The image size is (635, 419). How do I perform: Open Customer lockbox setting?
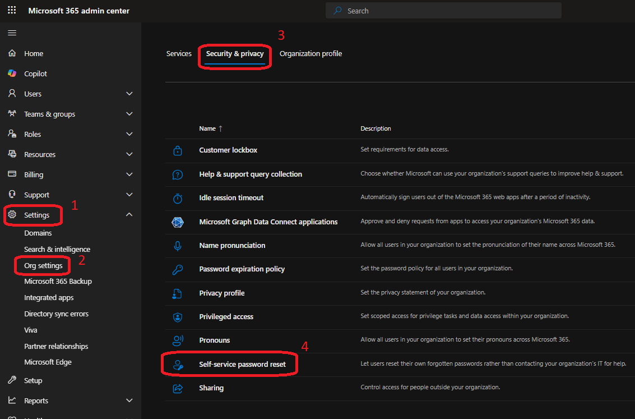[228, 150]
